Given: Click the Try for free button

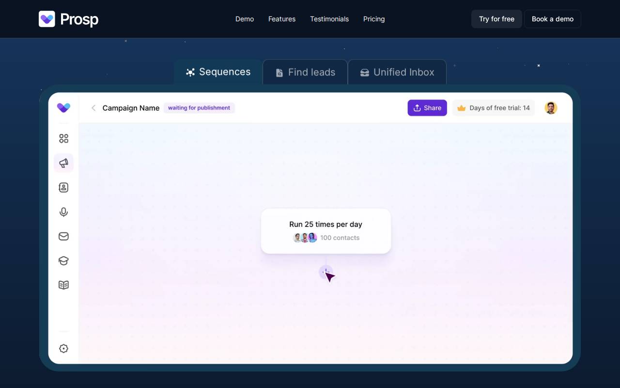Looking at the screenshot, I should 496,19.
